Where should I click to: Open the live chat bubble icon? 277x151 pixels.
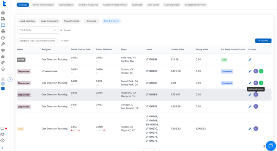[271, 146]
